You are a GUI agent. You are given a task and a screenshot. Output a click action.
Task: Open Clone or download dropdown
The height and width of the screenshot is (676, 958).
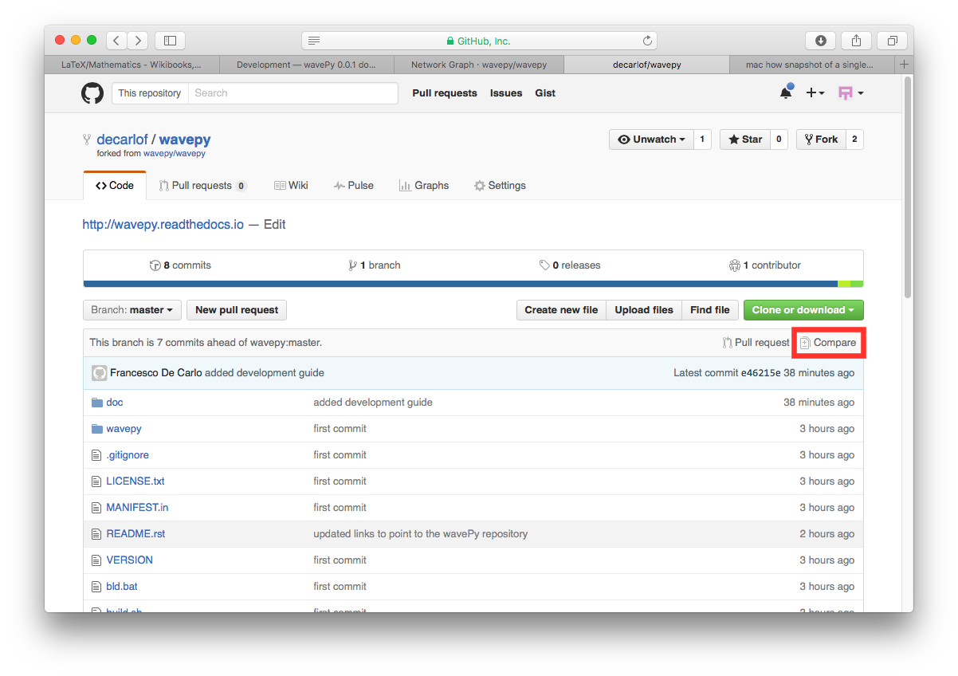click(x=803, y=310)
